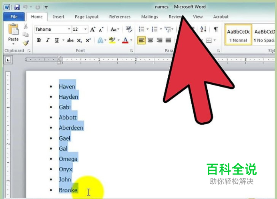
Task: Click the Word application icon in title bar
Action: click(7, 7)
